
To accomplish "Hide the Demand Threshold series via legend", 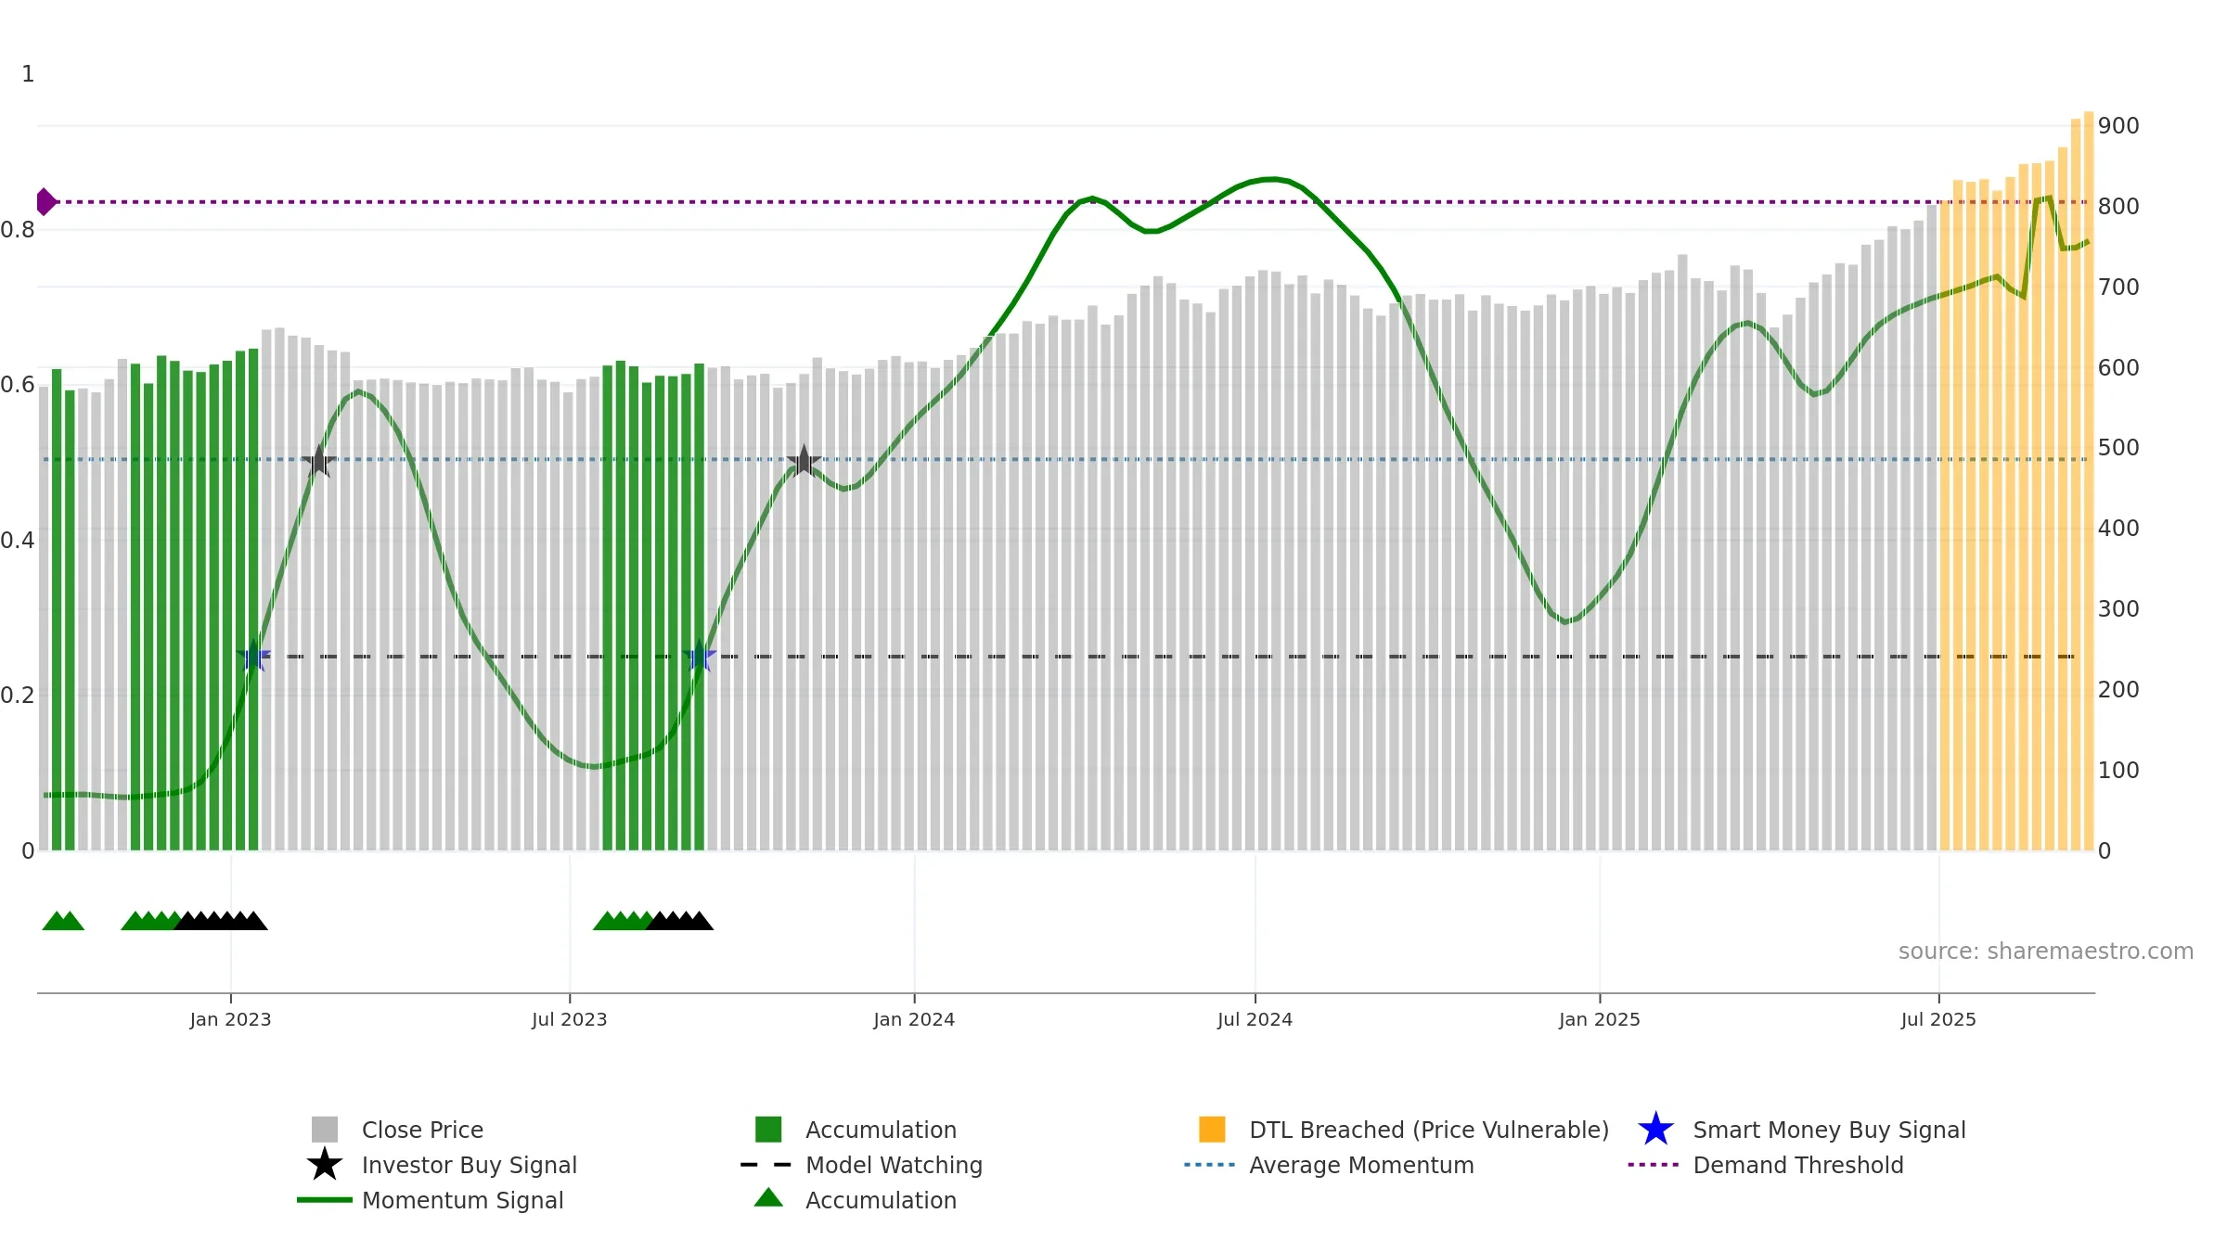I will [x=1797, y=1165].
